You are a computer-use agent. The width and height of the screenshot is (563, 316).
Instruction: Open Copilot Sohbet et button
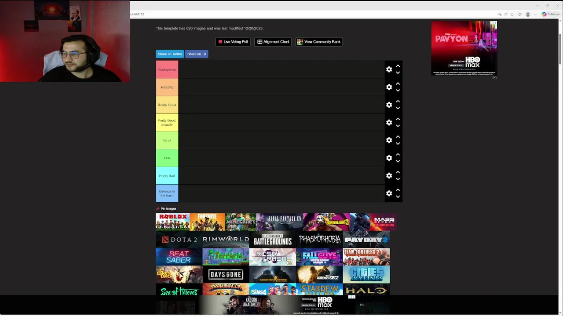coord(551,14)
